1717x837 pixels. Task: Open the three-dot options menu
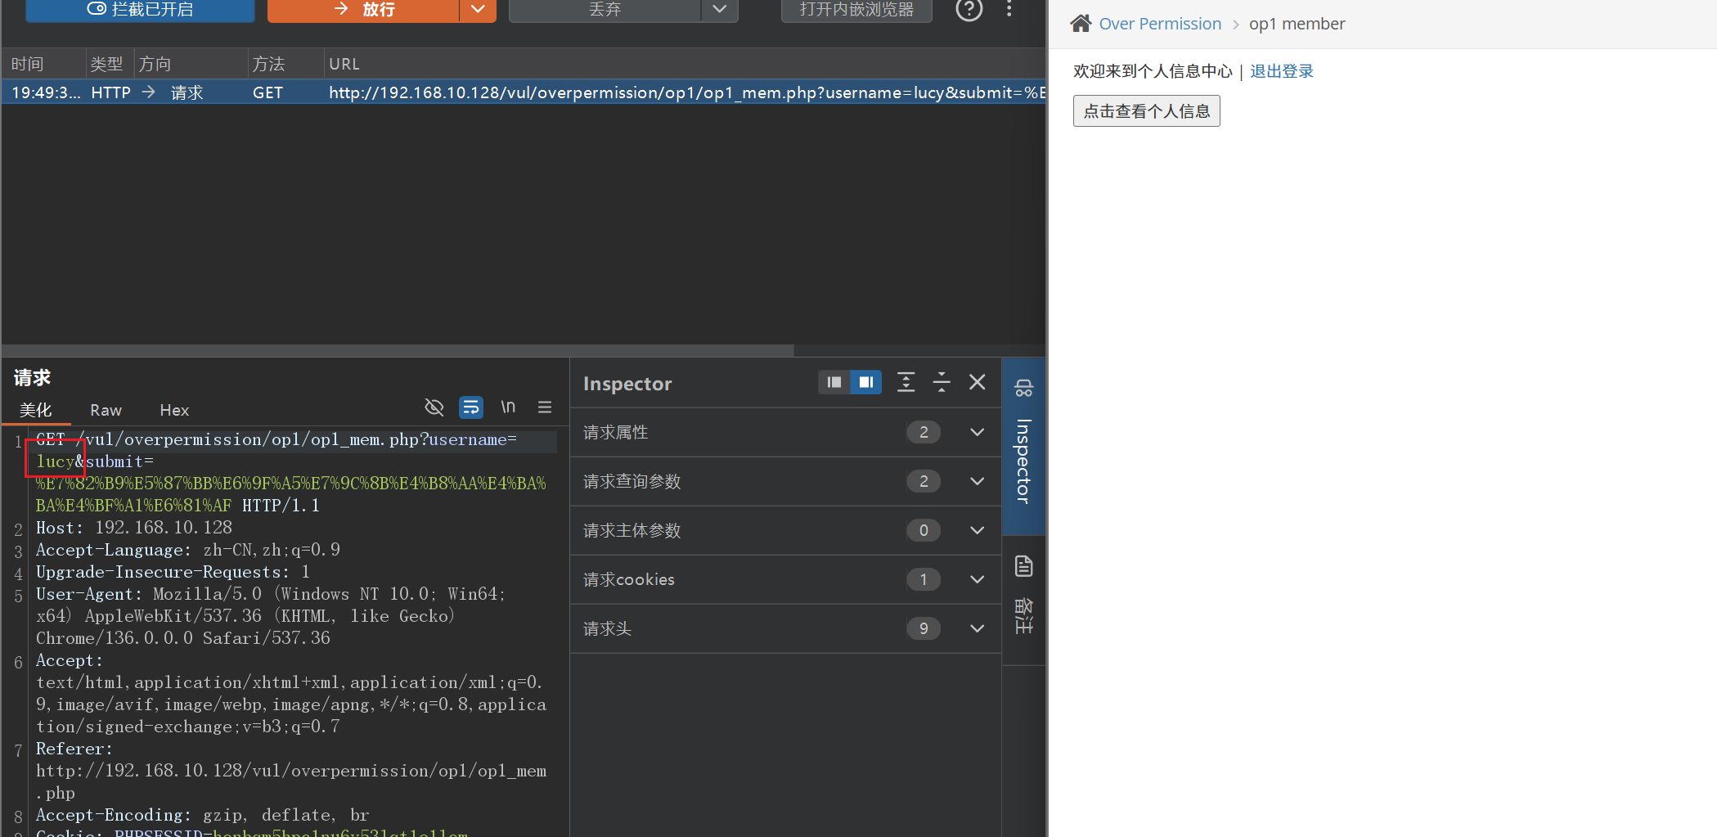coord(1009,9)
